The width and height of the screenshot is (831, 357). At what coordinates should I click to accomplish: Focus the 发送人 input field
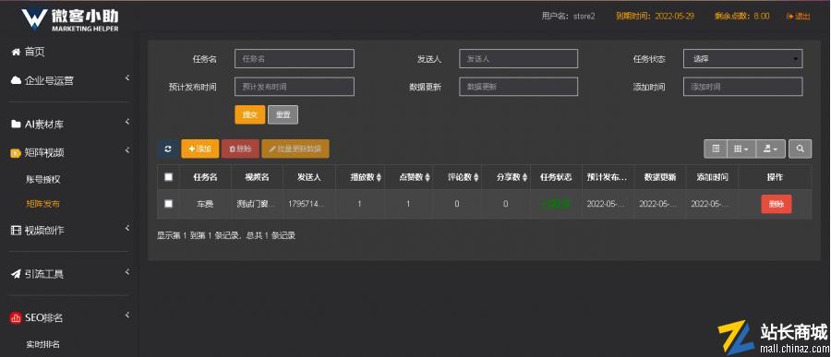518,59
